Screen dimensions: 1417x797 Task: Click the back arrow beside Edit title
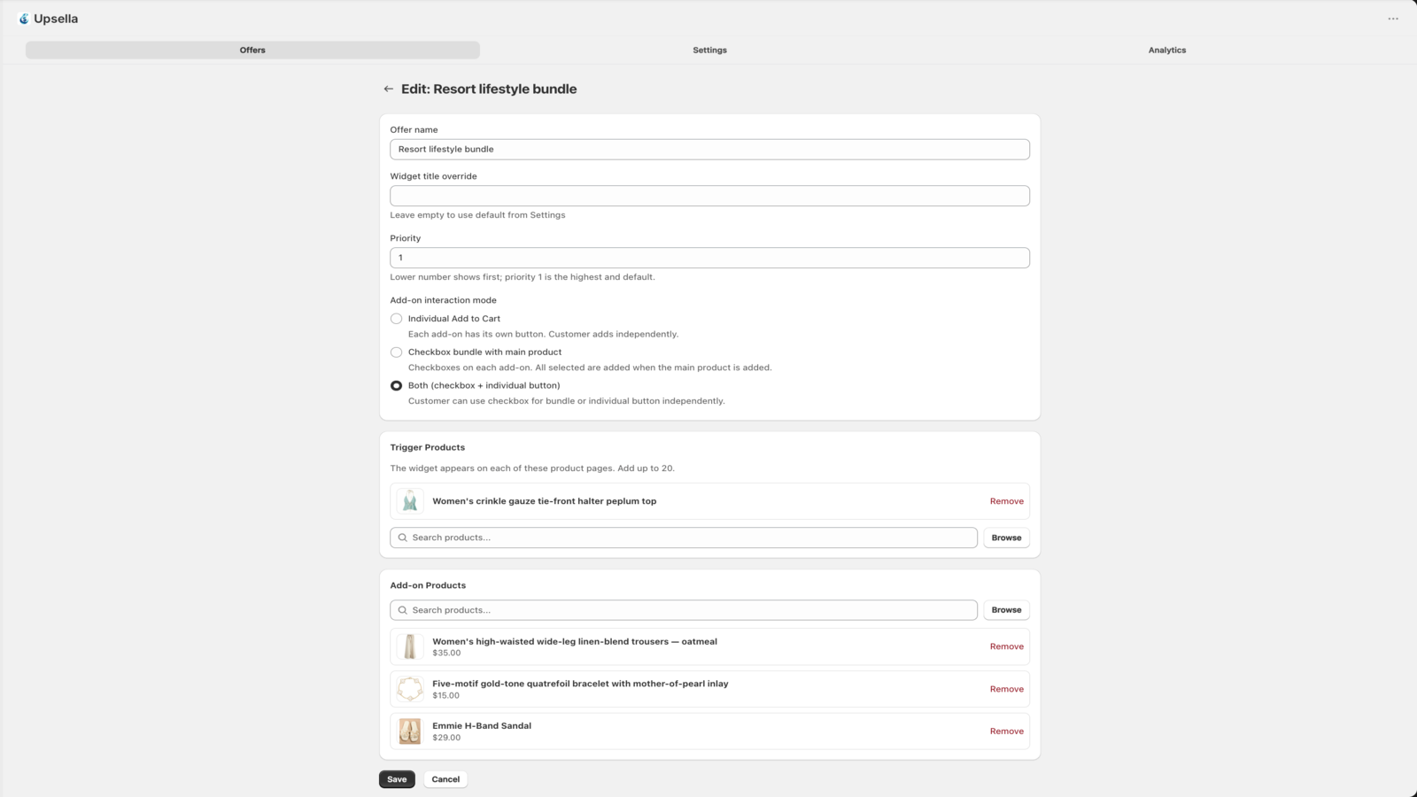pos(388,89)
